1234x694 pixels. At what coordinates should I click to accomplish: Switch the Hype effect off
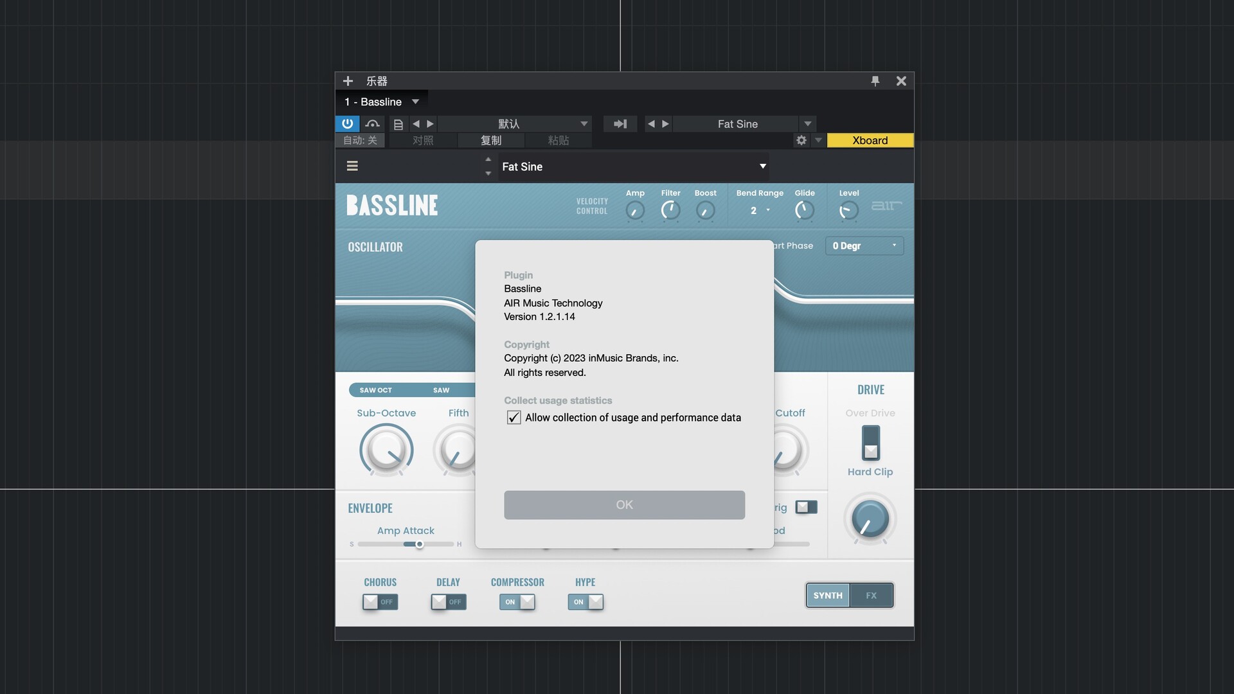586,602
